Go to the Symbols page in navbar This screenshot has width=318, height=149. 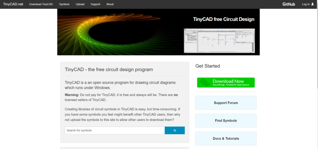pyautogui.click(x=64, y=4)
